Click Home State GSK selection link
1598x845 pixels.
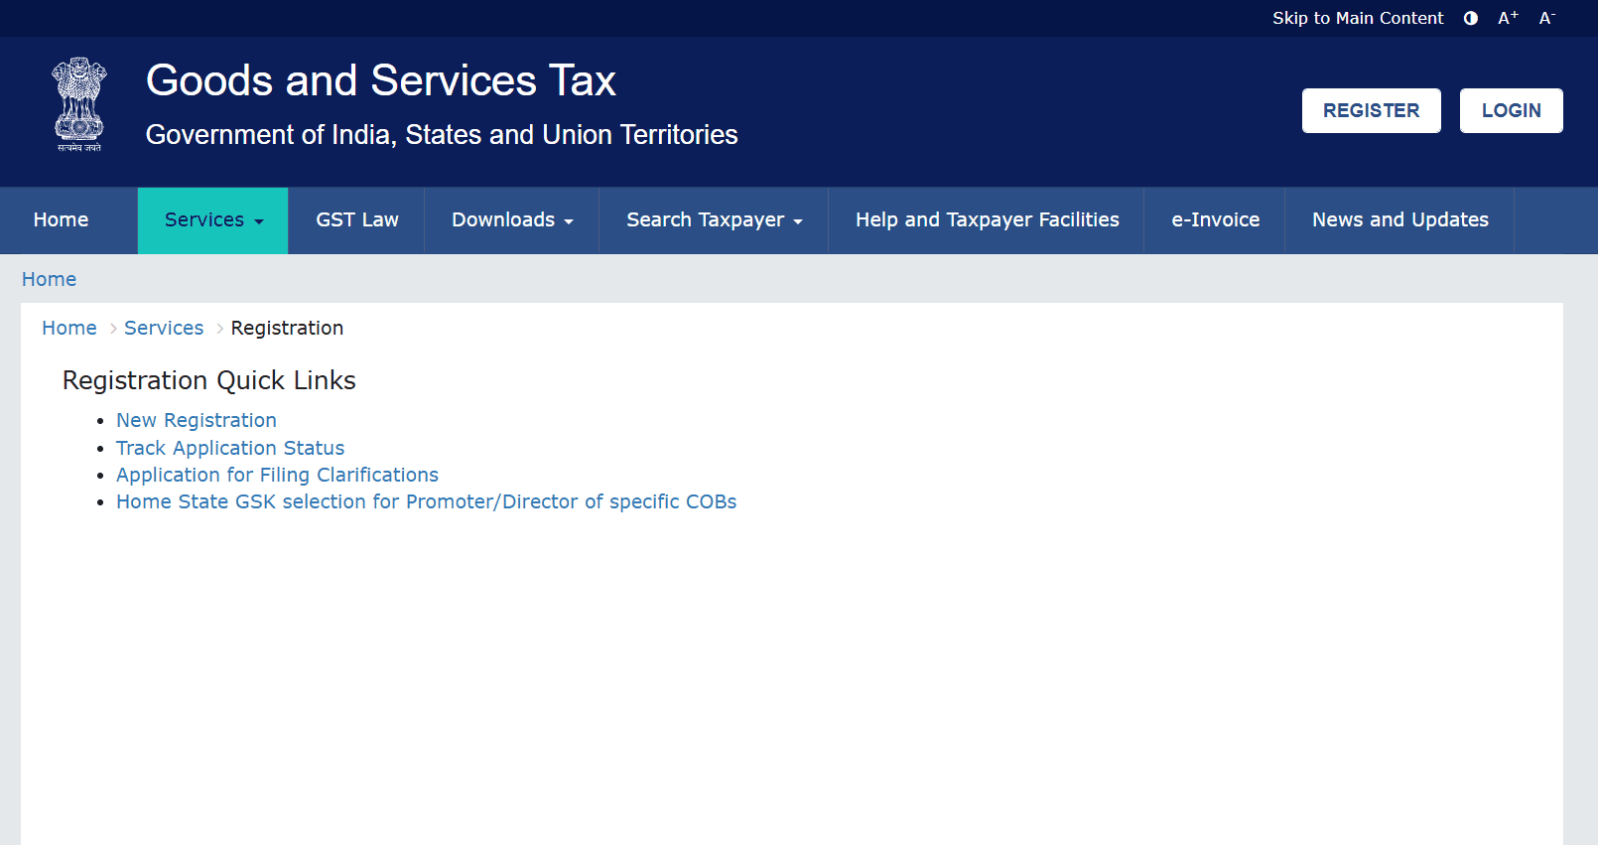426,501
